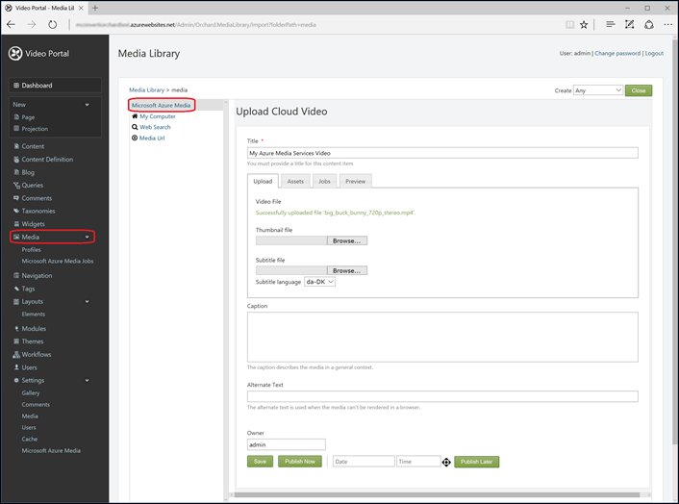This screenshot has width=679, height=504.
Task: Toggle the Layouts submenu arrow
Action: [88, 301]
